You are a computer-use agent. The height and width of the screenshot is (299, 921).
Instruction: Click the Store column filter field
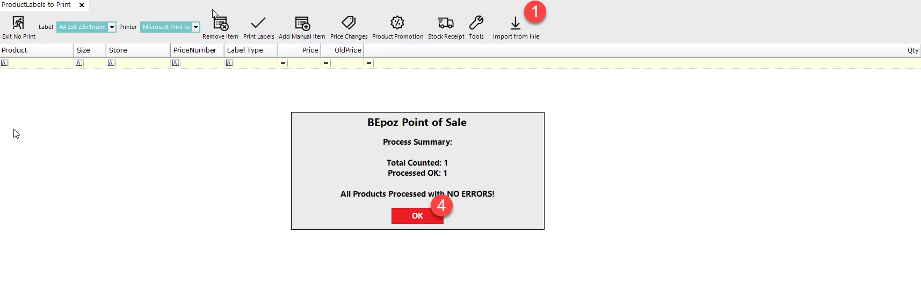[142, 63]
